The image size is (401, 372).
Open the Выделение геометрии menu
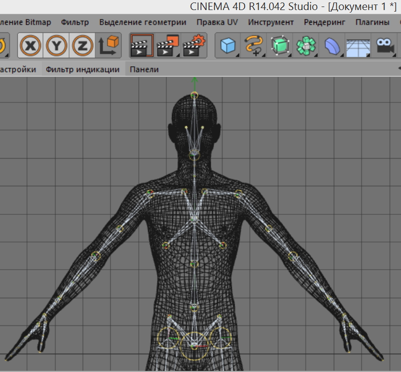(142, 22)
